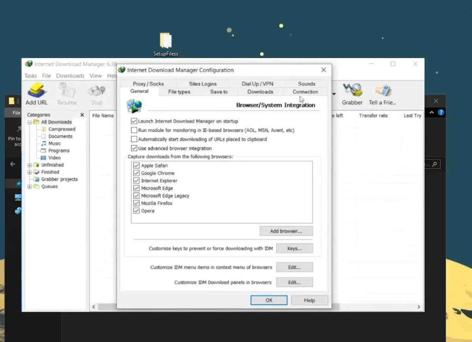
Task: Click the Resume toolbar icon
Action: click(66, 90)
